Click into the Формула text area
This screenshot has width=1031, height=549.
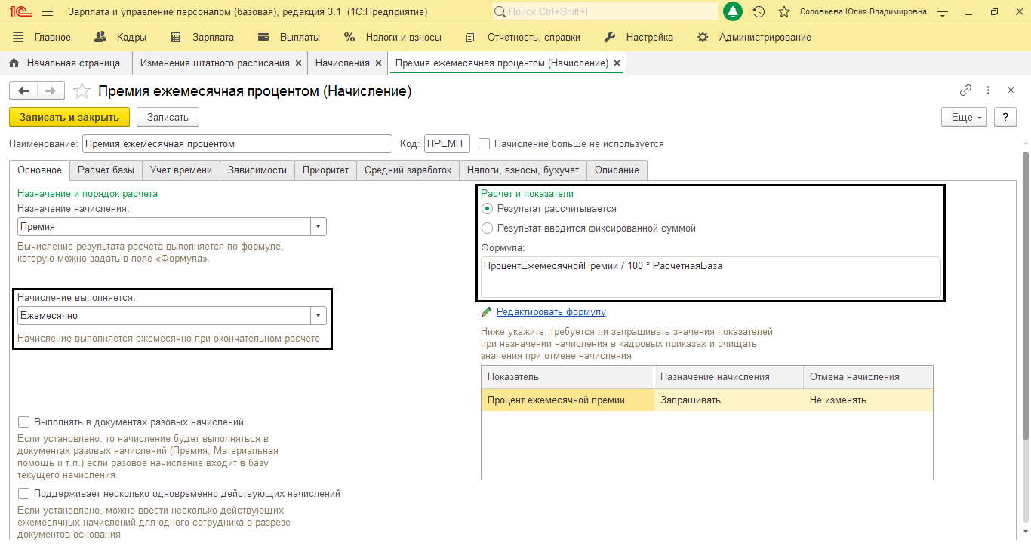pyautogui.click(x=711, y=277)
